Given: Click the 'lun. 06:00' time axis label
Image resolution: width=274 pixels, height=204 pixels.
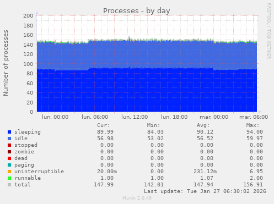Looking at the screenshot, I should click(95, 117).
